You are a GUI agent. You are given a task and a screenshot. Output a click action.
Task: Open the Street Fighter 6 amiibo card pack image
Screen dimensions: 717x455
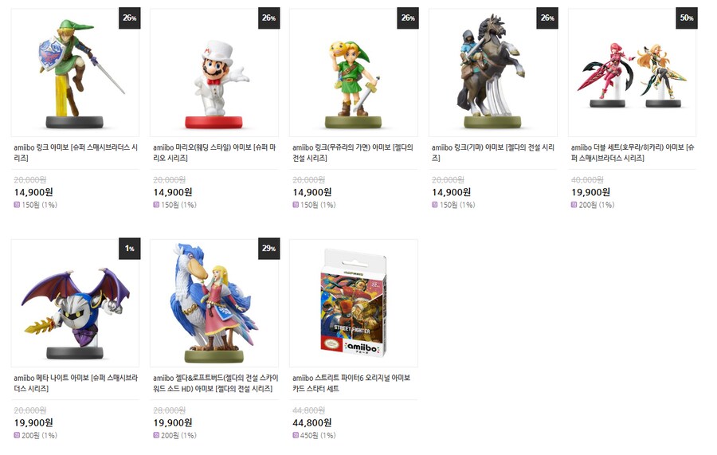[354, 303]
